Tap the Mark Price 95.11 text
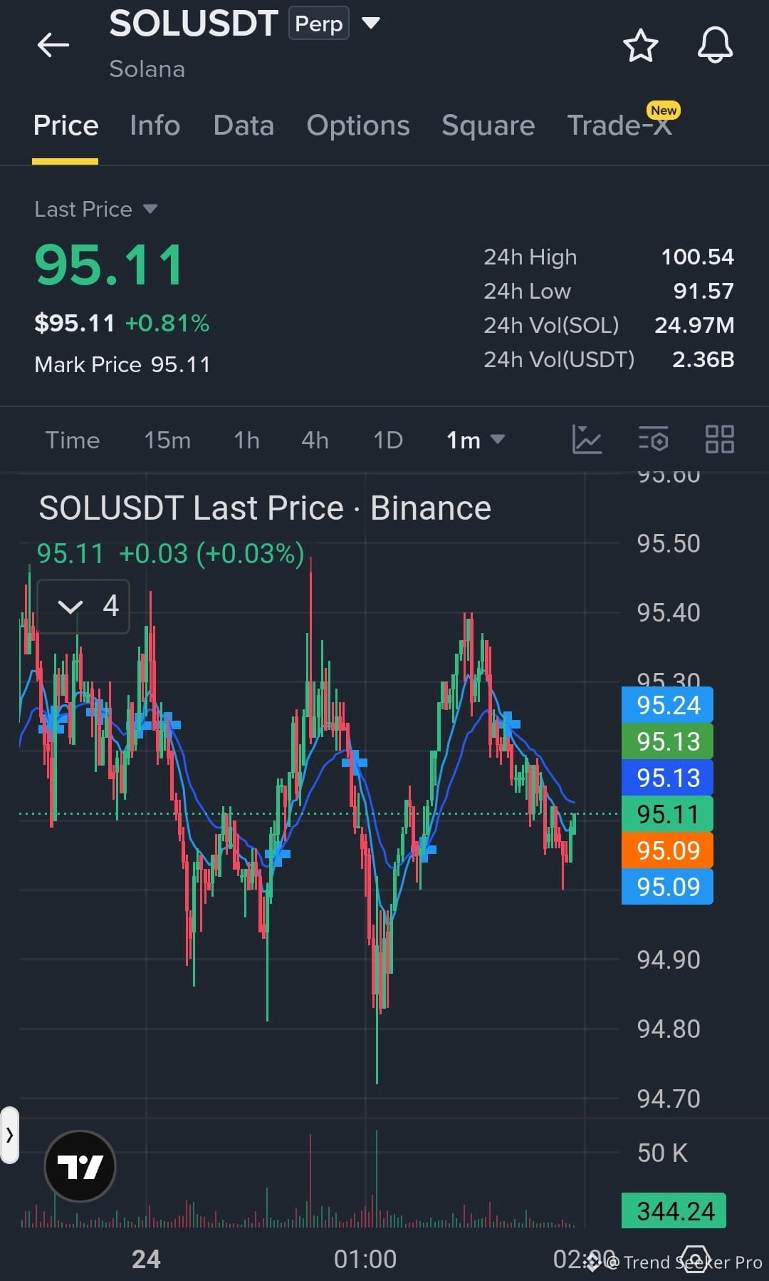Screen dimensions: 769x1281 (x=122, y=364)
